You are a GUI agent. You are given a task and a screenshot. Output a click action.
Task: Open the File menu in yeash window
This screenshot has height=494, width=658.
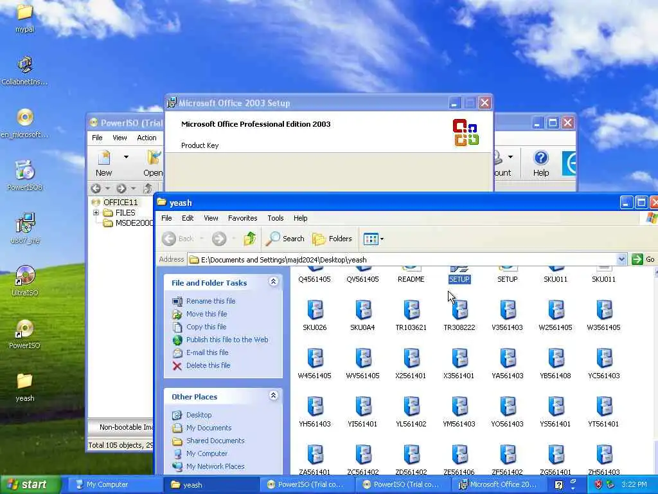(166, 218)
